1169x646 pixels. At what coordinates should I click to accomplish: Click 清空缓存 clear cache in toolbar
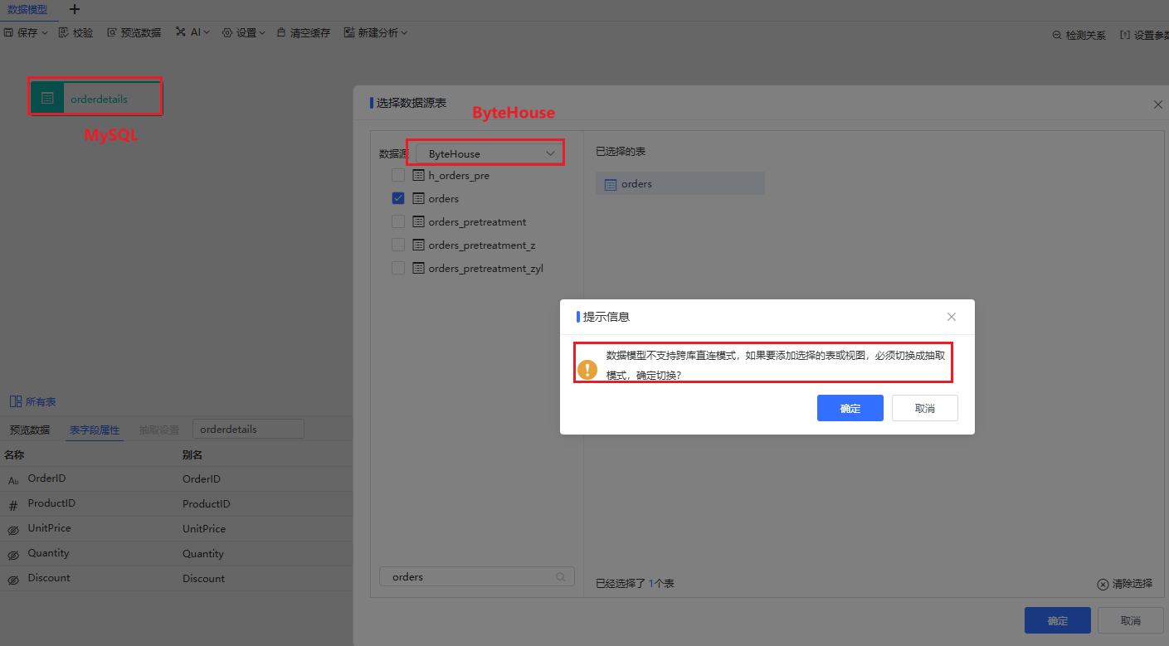pos(304,33)
